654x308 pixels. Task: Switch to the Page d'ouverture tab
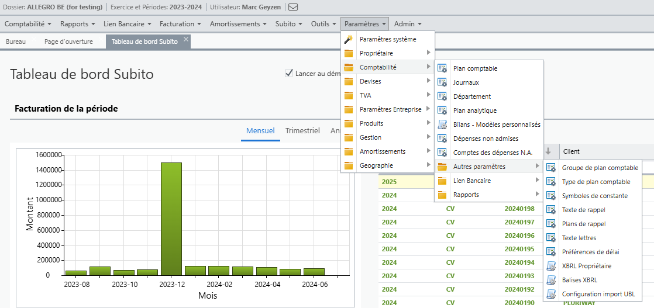[x=69, y=41]
